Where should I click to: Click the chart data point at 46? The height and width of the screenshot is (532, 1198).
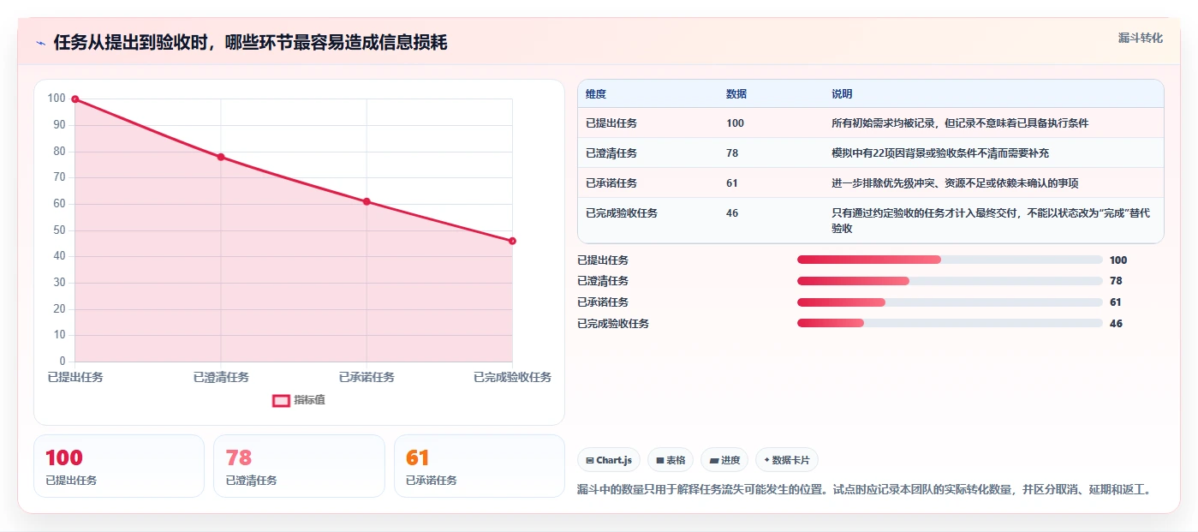[x=512, y=241]
